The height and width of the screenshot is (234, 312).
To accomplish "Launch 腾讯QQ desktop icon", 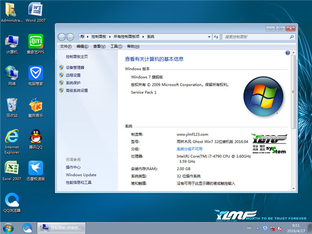I will [36, 139].
